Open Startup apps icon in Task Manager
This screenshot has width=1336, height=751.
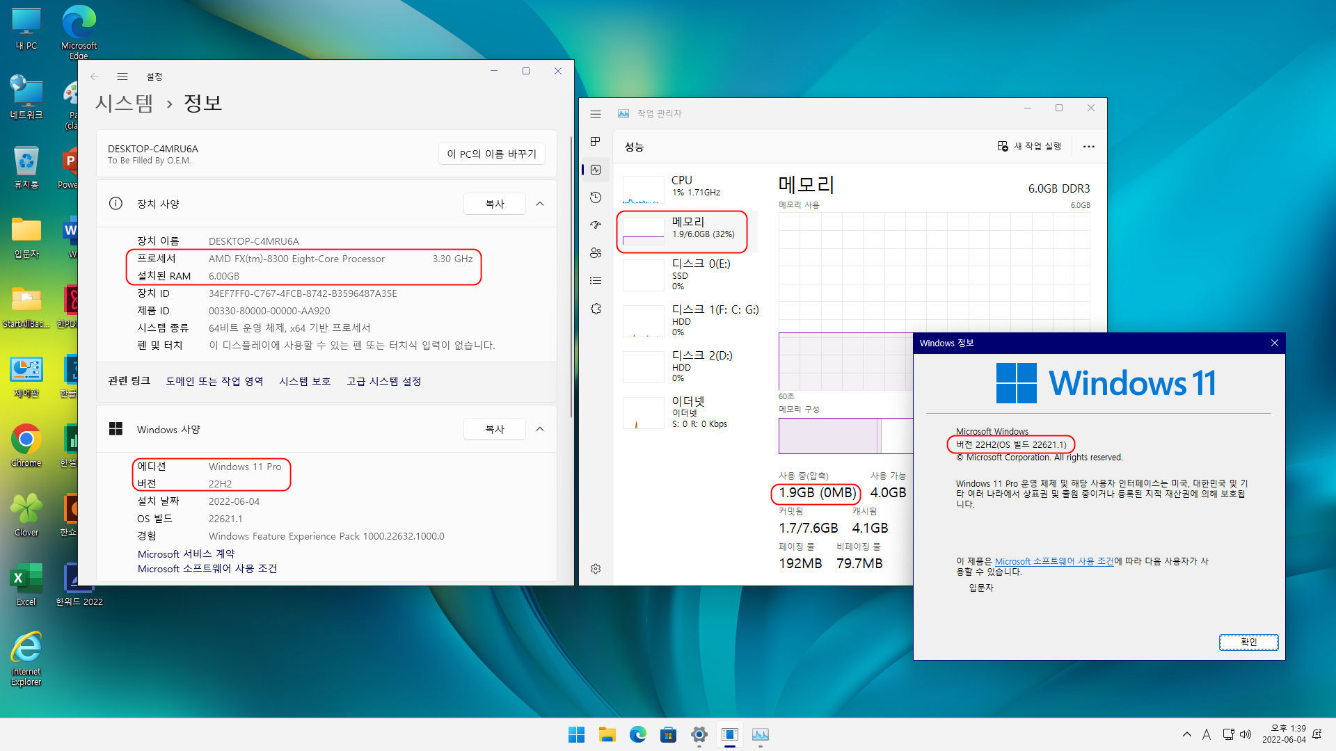(x=596, y=225)
